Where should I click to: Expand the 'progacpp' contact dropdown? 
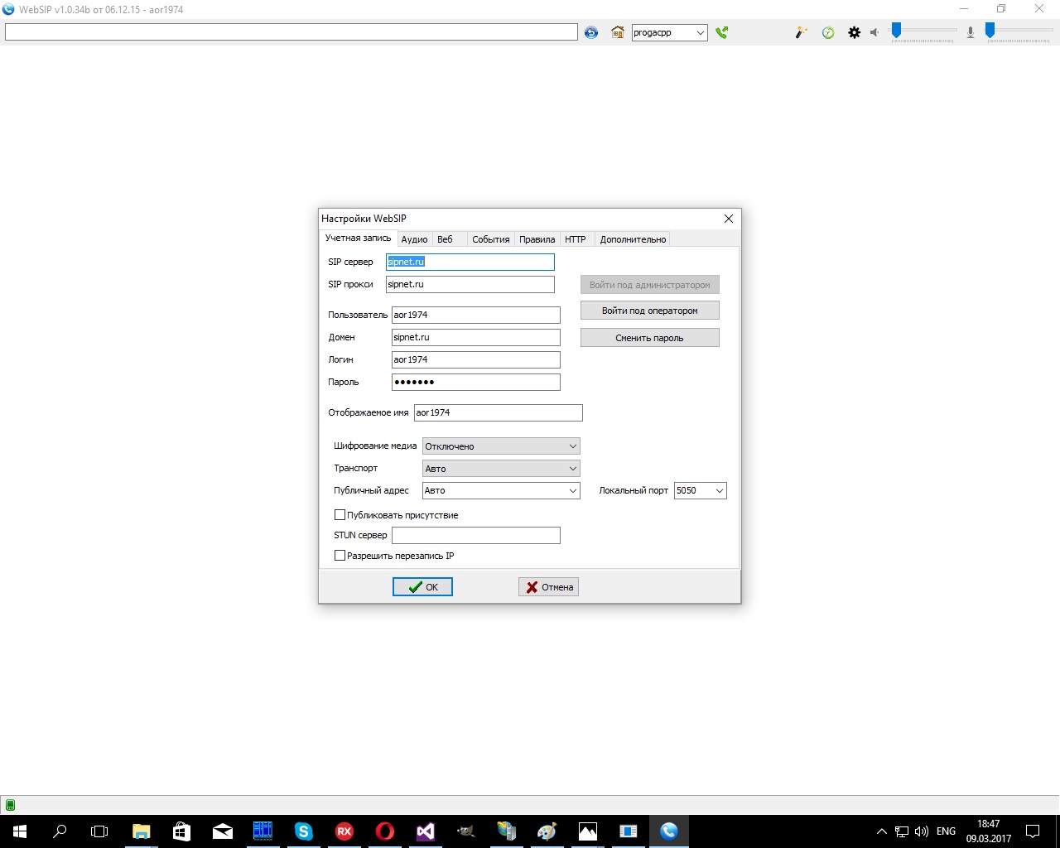coord(700,33)
